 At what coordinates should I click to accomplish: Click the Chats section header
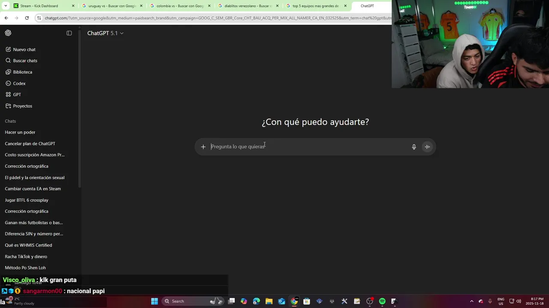click(x=10, y=121)
